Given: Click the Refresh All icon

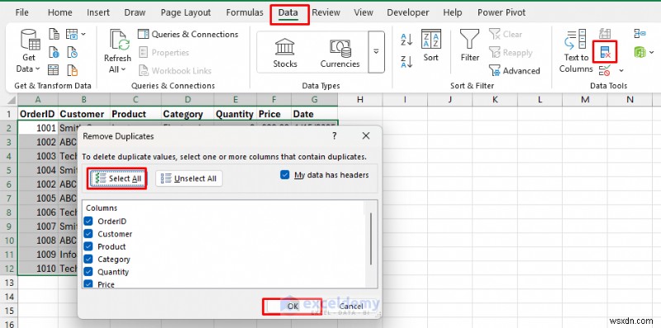Looking at the screenshot, I should coord(120,40).
